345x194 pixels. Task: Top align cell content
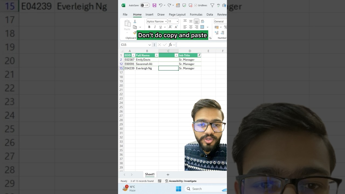pos(185,21)
